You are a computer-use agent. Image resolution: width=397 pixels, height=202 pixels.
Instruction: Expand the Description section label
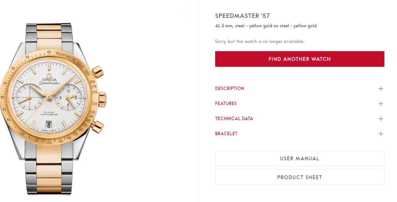coord(230,89)
